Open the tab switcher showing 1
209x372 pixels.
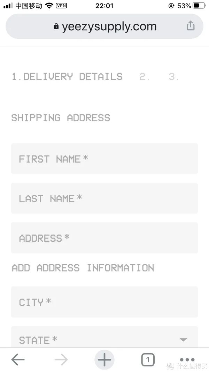pos(148,359)
